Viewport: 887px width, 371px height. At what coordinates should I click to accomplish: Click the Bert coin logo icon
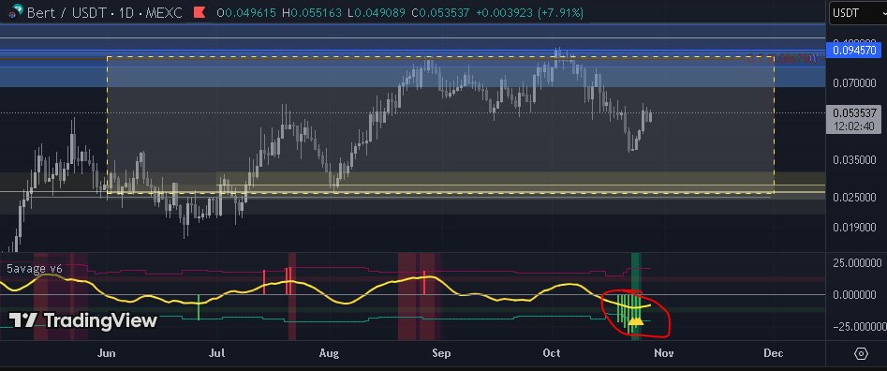pos(17,11)
